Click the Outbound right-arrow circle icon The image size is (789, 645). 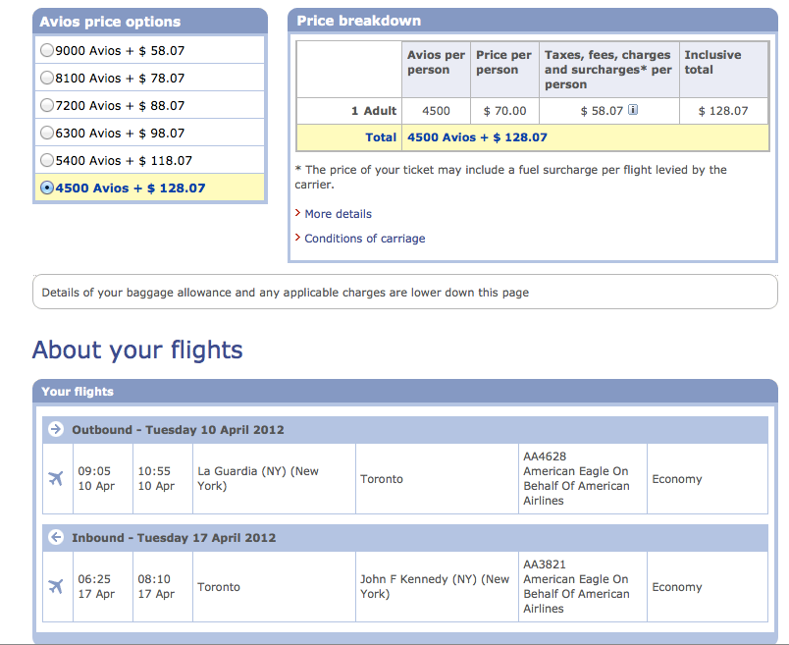coord(55,430)
